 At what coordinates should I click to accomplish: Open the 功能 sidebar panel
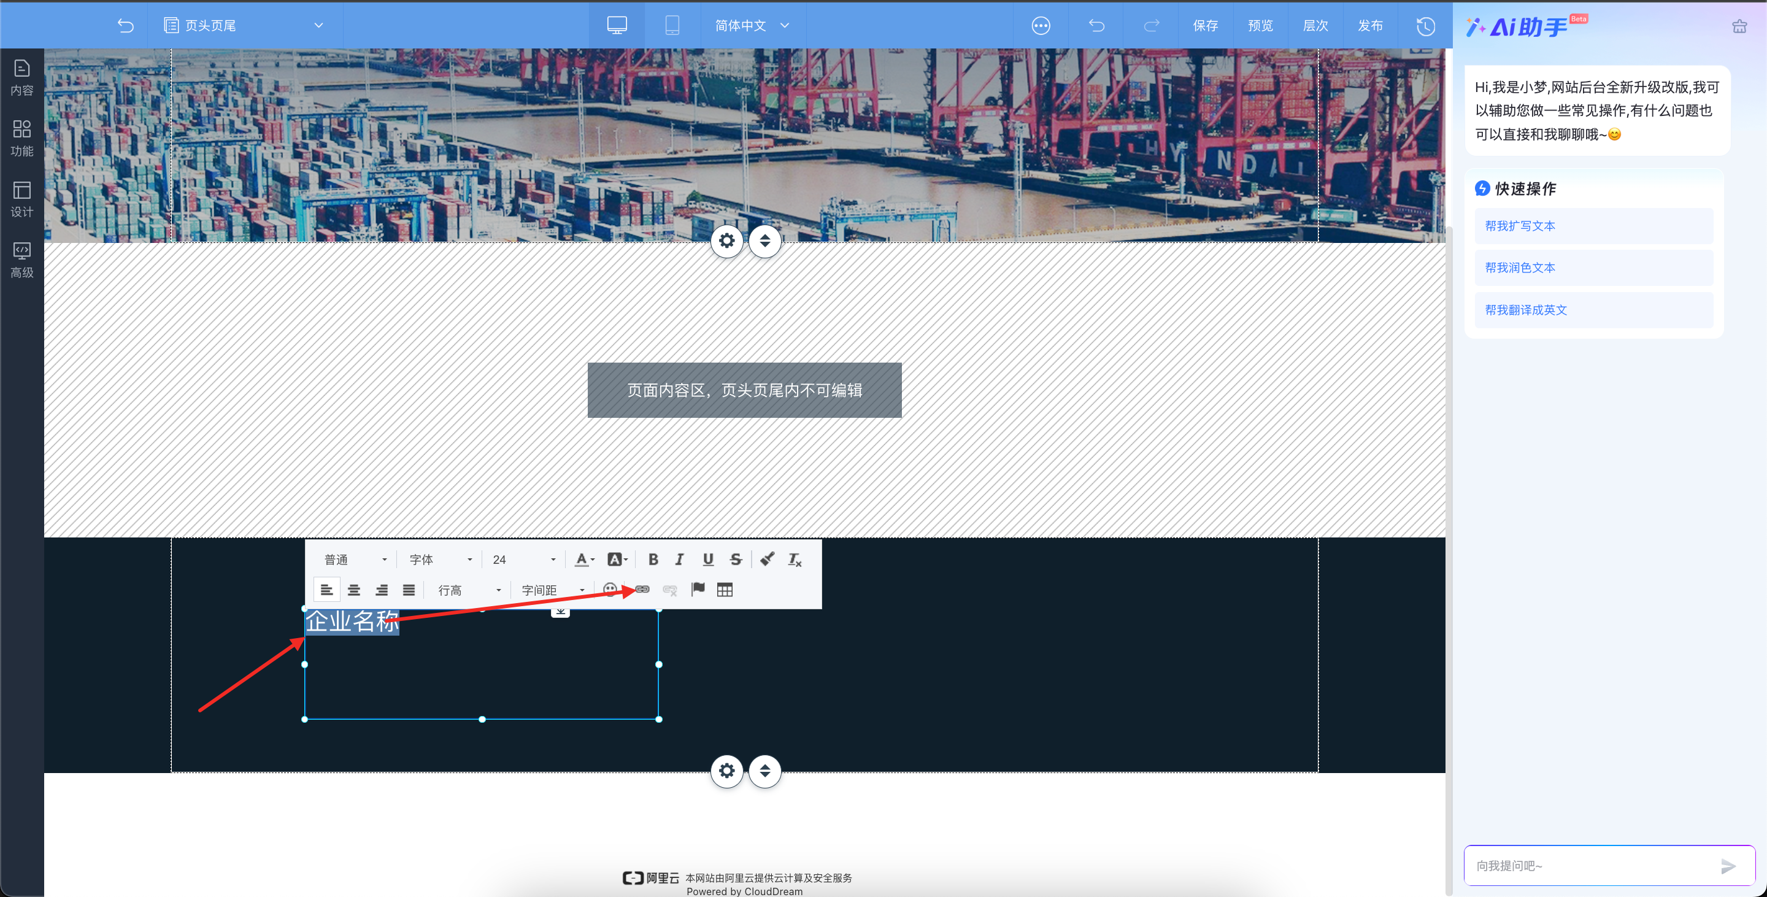pyautogui.click(x=22, y=139)
